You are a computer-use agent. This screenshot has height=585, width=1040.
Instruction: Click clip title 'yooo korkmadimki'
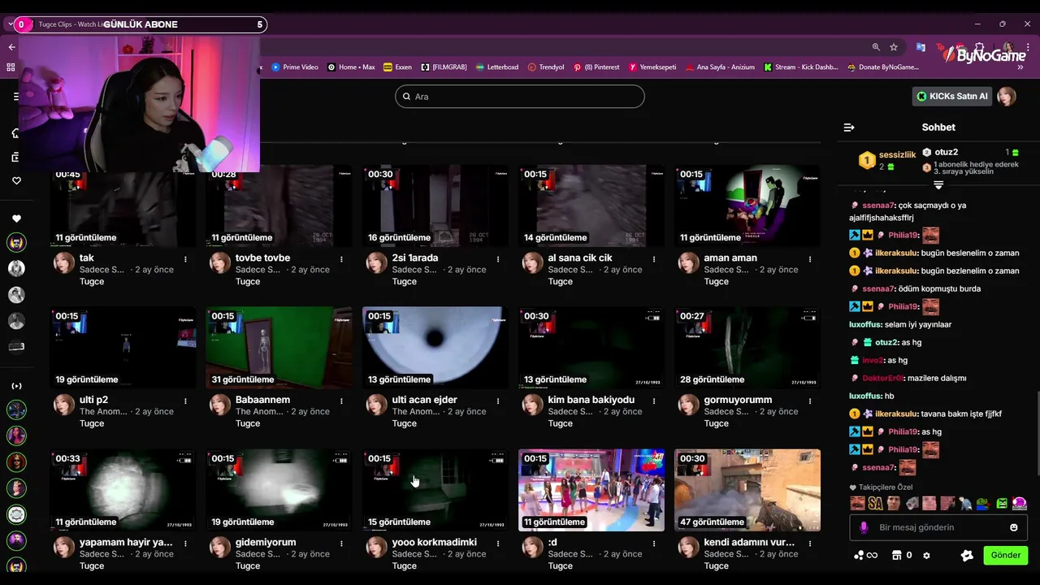(434, 542)
